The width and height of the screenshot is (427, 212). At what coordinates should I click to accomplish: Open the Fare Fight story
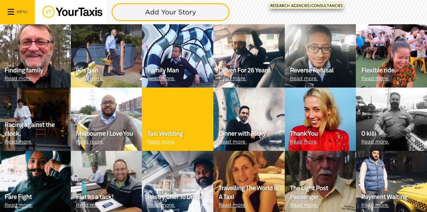click(35, 181)
